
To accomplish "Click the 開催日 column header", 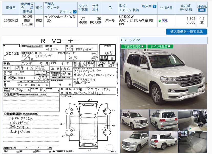I will (x=10, y=8).
